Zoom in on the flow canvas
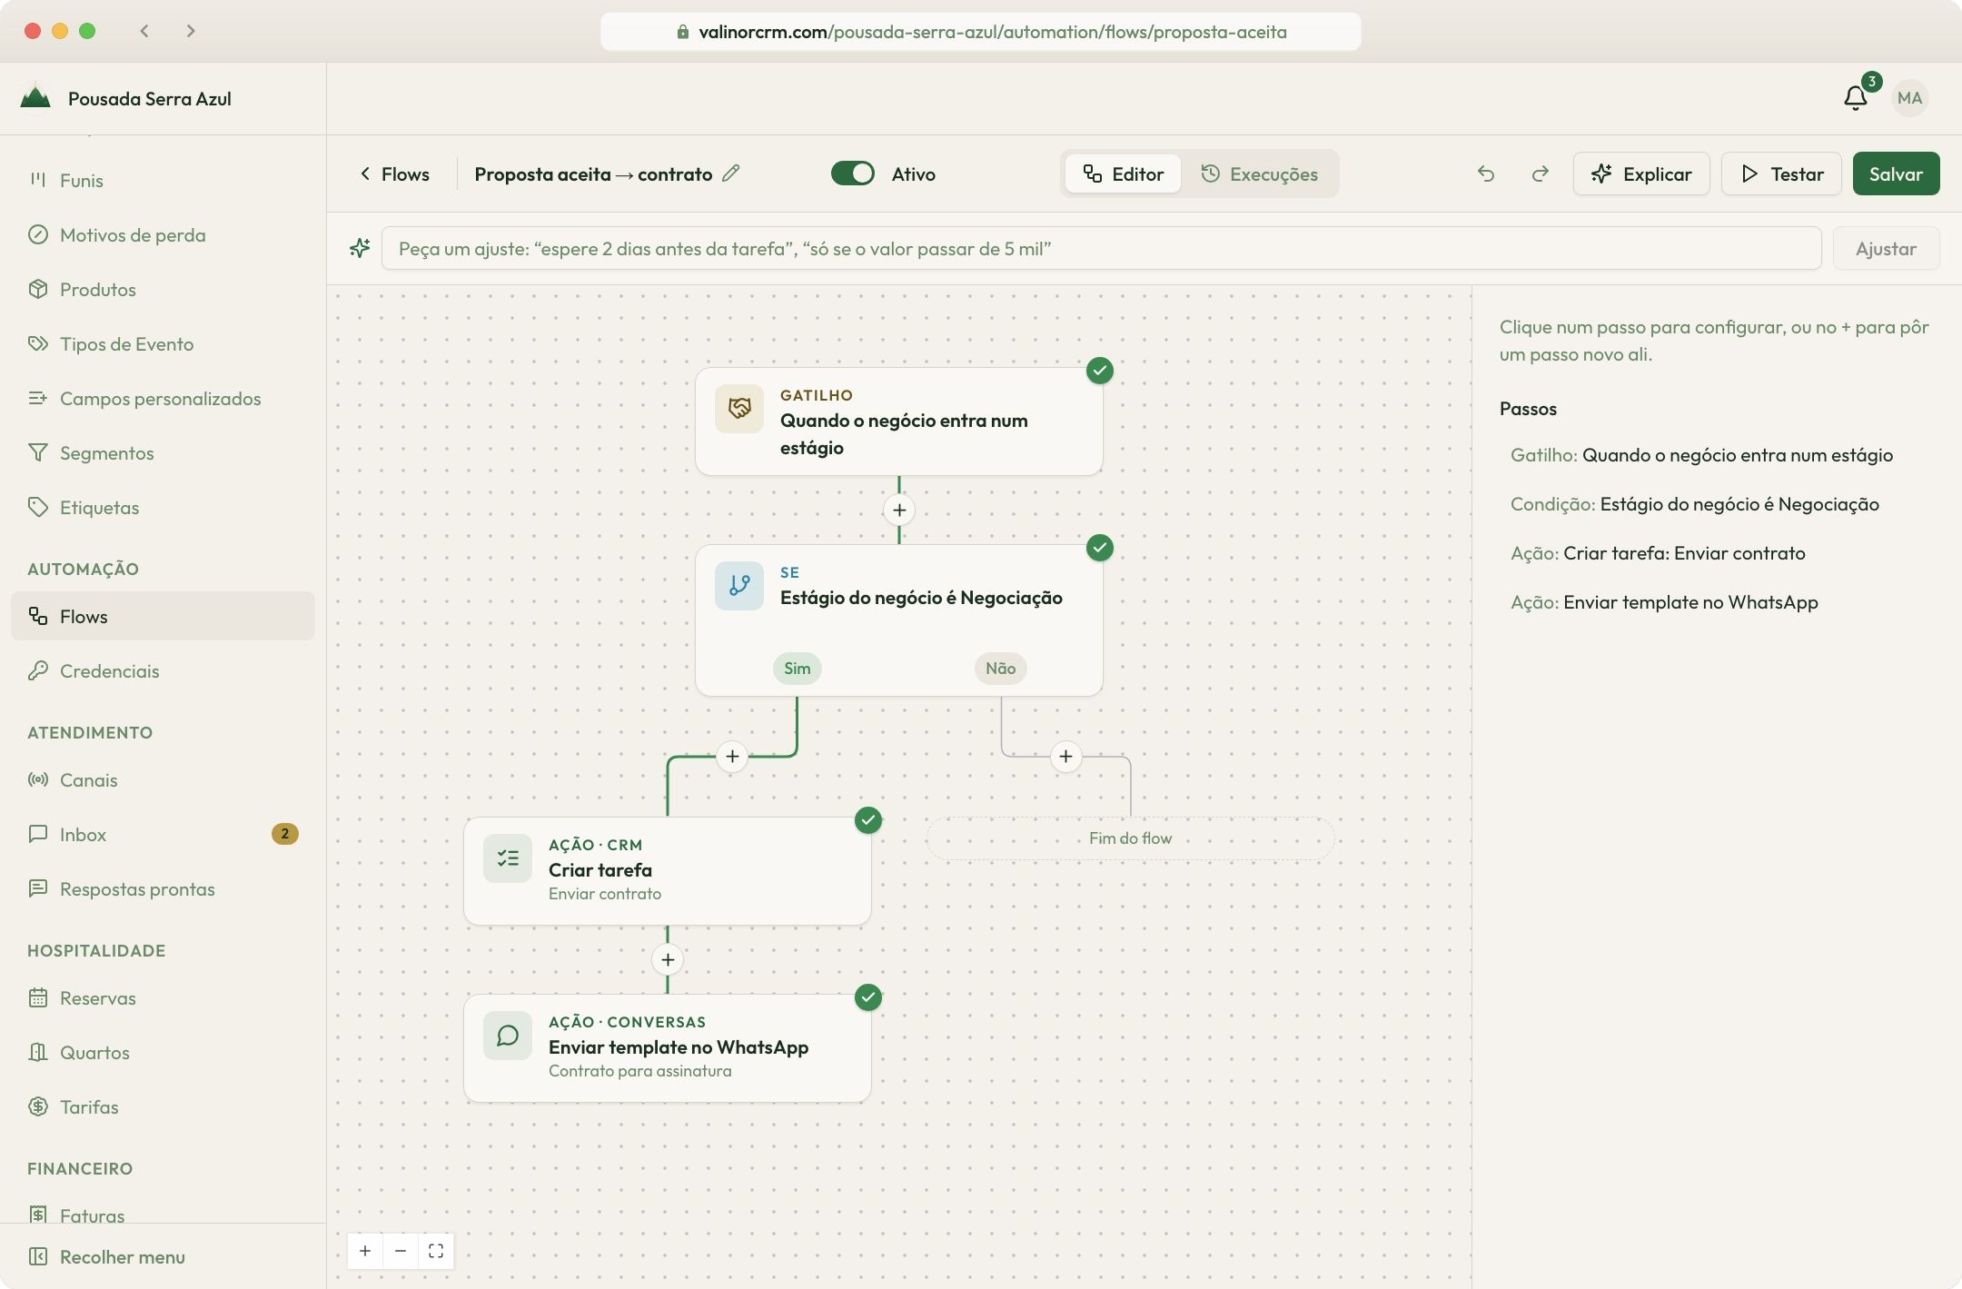The width and height of the screenshot is (1962, 1289). [365, 1251]
